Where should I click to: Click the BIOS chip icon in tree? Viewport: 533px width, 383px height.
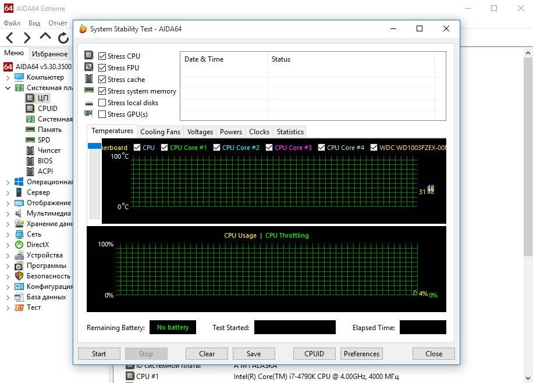(x=30, y=161)
